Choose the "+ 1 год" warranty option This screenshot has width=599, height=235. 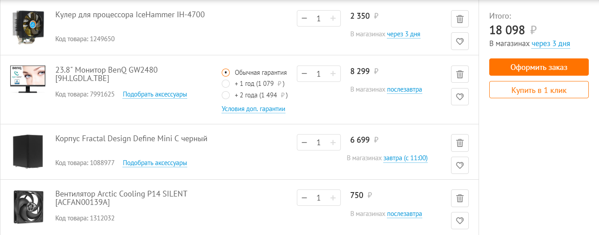[x=226, y=84]
